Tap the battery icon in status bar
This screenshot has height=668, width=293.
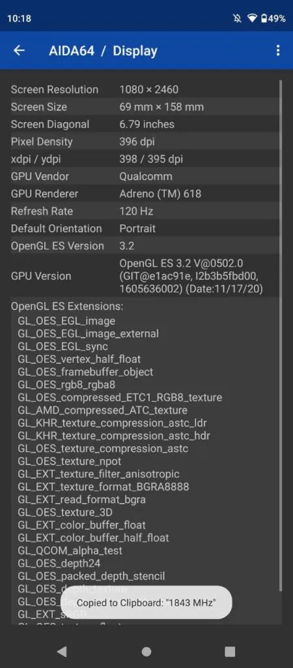coord(264,18)
